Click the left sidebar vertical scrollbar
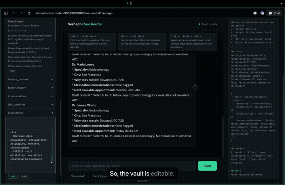This screenshot has height=185, width=285. pos(61,138)
